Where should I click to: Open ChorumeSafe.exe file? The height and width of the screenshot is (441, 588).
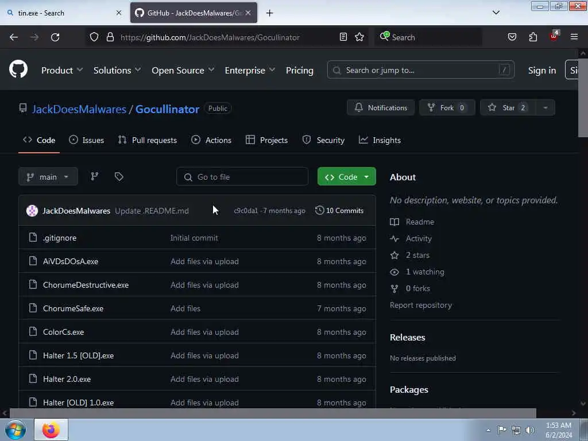(x=73, y=308)
